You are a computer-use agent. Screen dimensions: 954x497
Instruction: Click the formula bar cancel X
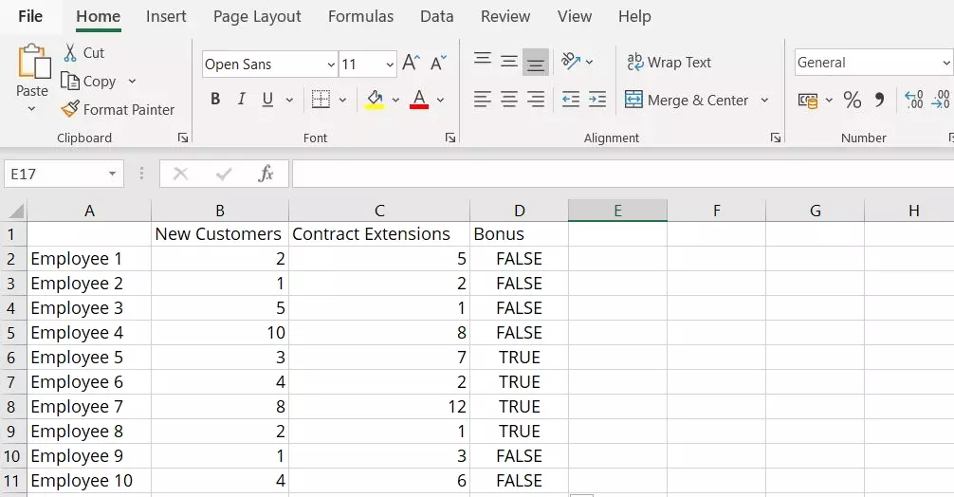click(181, 174)
